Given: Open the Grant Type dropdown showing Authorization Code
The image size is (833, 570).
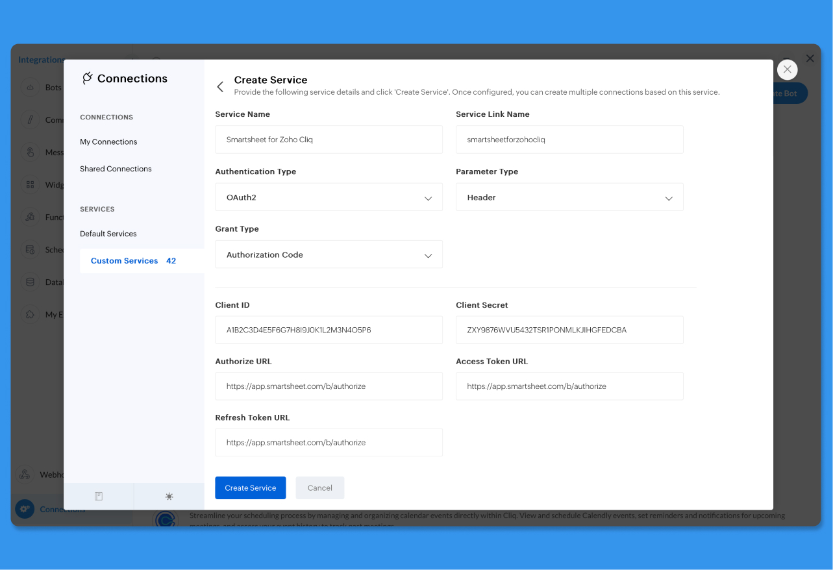Looking at the screenshot, I should 329,254.
